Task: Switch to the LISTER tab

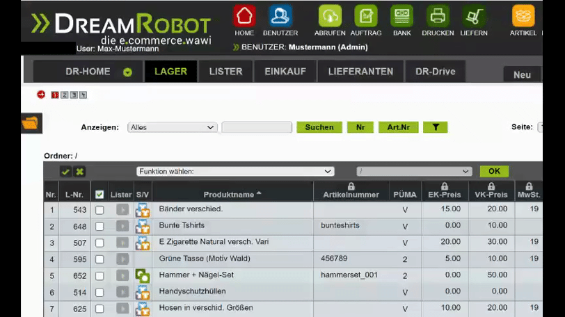Action: tap(226, 72)
